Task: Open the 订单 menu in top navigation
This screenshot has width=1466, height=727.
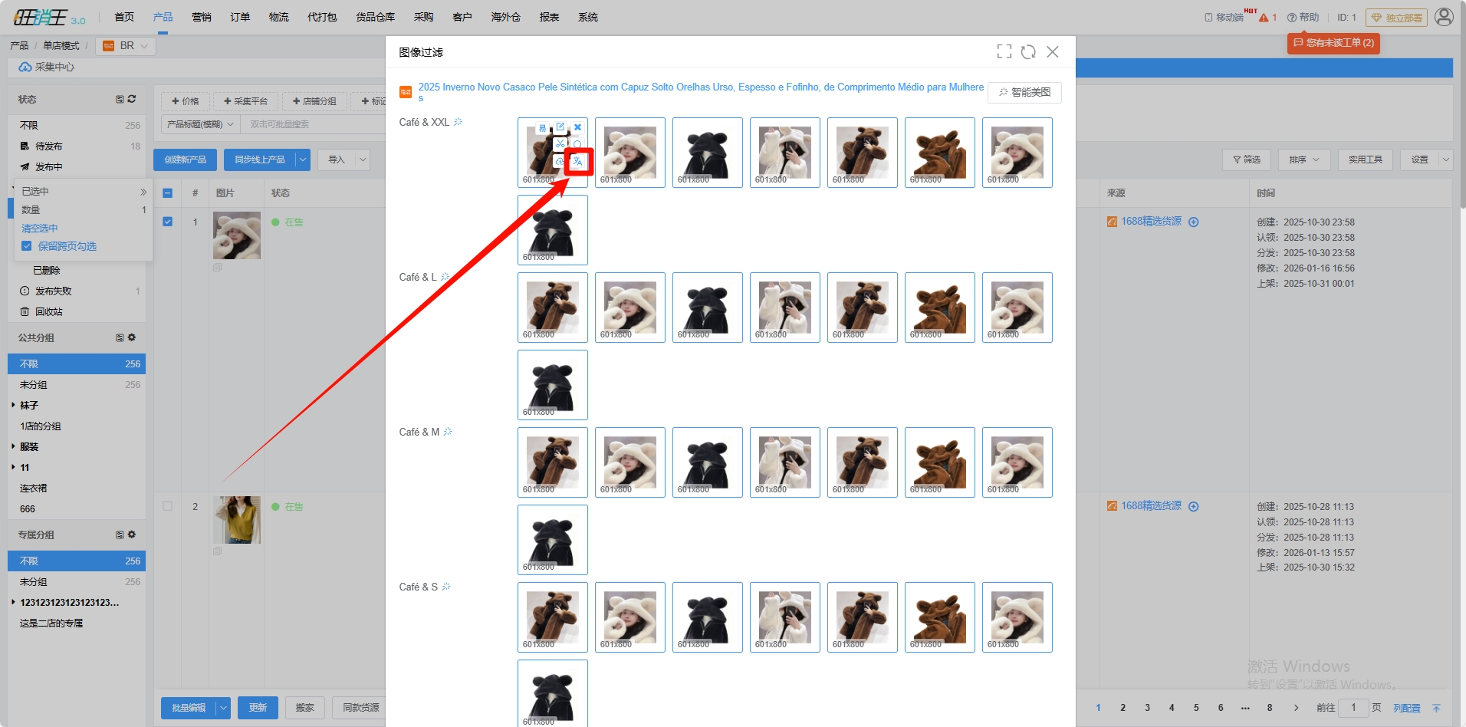Action: click(x=240, y=17)
